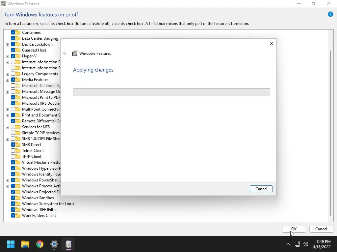
Task: Click the Containers folder icon
Action: point(18,32)
